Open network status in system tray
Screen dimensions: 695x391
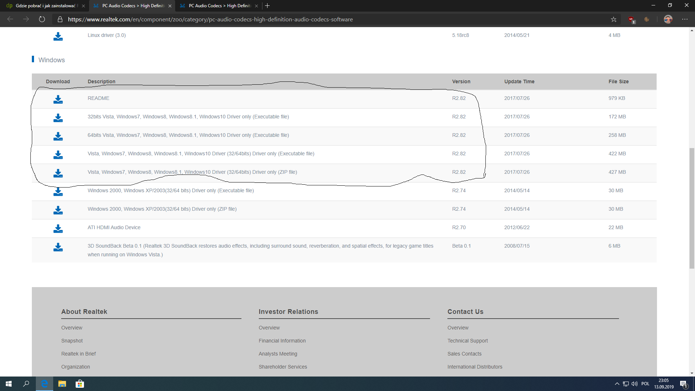coord(626,384)
